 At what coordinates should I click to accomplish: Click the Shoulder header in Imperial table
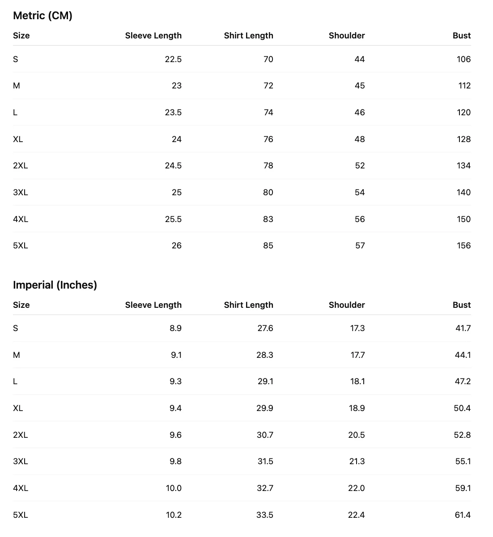pyautogui.click(x=347, y=305)
